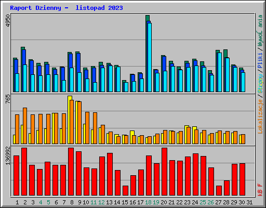Click the tall yellow bar on day 8
Image resolution: width=266 pixels, height=208 pixels.
click(70, 120)
